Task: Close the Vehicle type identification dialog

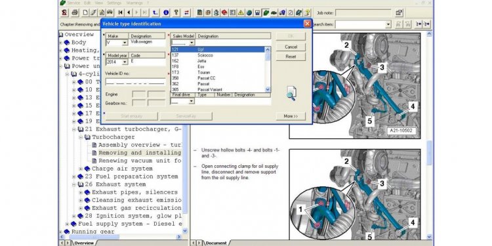Action: pos(307,24)
